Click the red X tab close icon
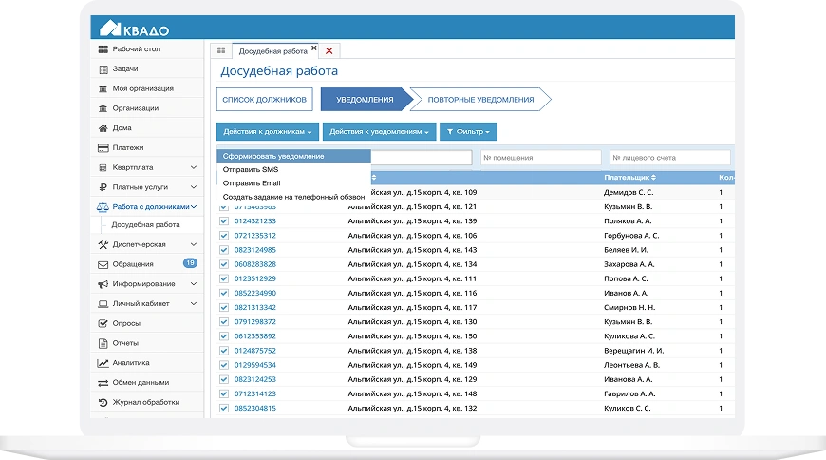This screenshot has height=460, width=826. (329, 50)
